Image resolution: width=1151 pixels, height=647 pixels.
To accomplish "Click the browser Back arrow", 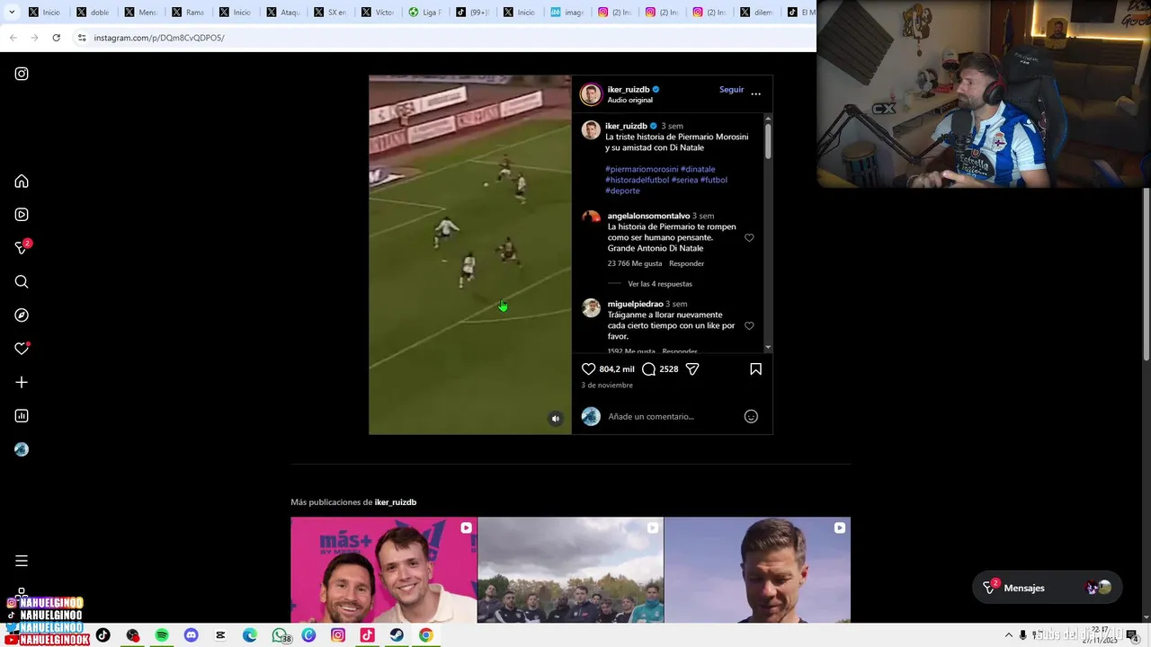I will (13, 38).
